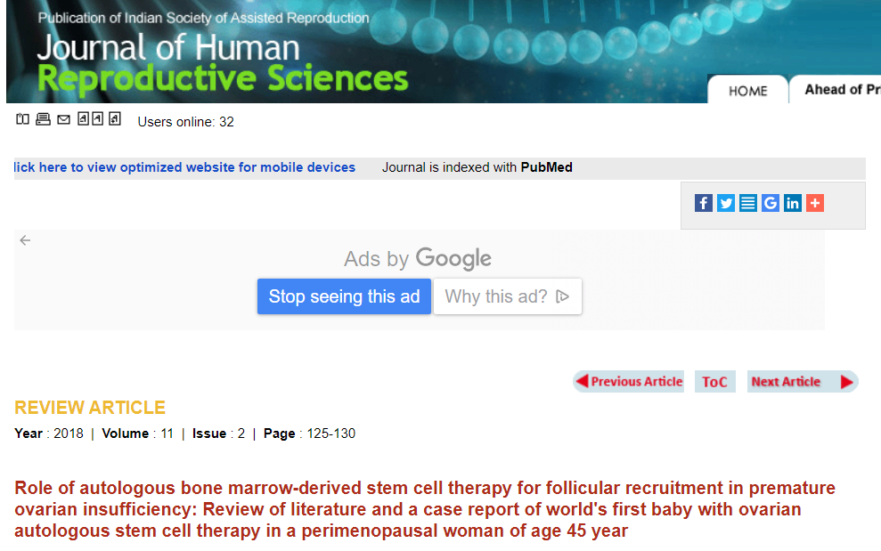
Task: Open the ToC table of contents
Action: (714, 381)
